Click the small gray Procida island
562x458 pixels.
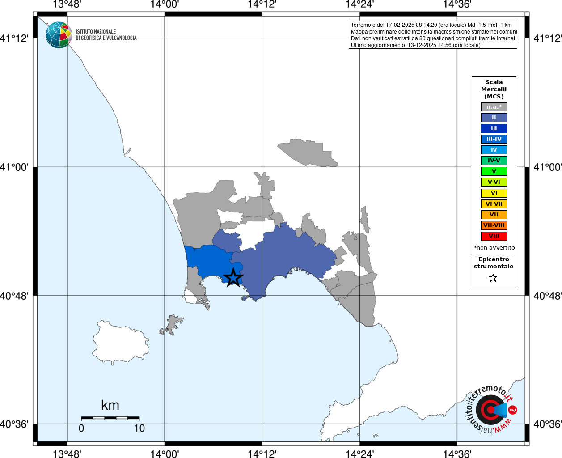172,324
